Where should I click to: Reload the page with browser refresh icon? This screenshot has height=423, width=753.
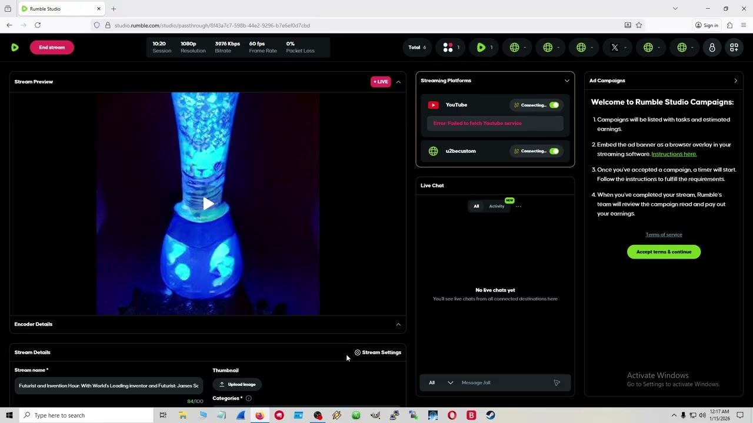pyautogui.click(x=38, y=25)
